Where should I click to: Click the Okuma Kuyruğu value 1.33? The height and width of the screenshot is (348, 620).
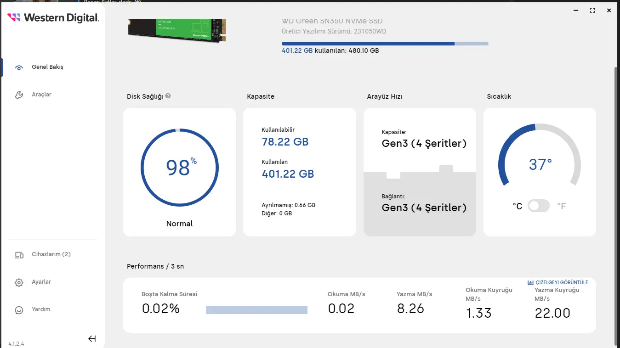478,313
